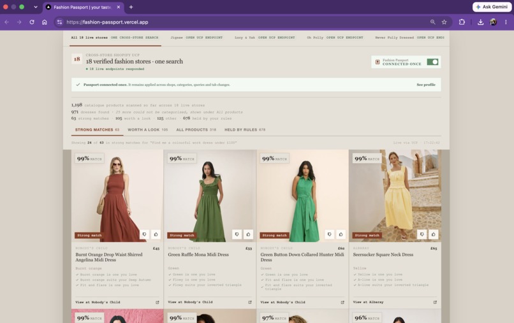Go back in browser history
514x323 pixels.
7,22
